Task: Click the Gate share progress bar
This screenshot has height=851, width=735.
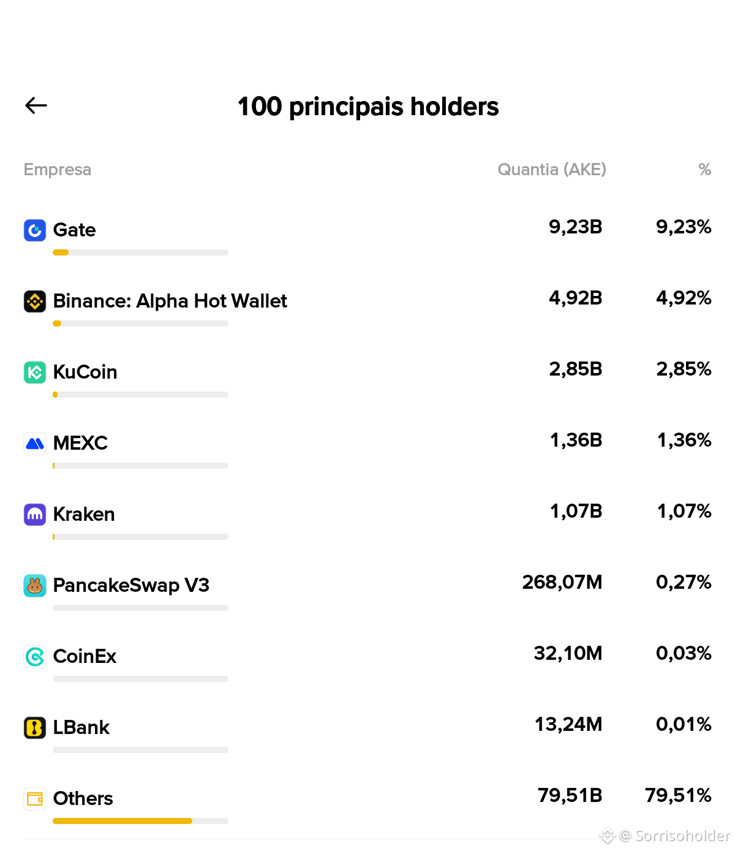Action: (140, 252)
